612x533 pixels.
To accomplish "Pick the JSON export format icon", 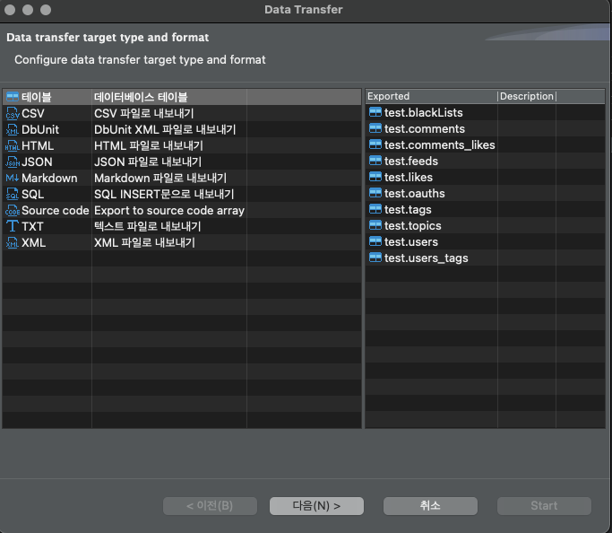I will tap(13, 162).
